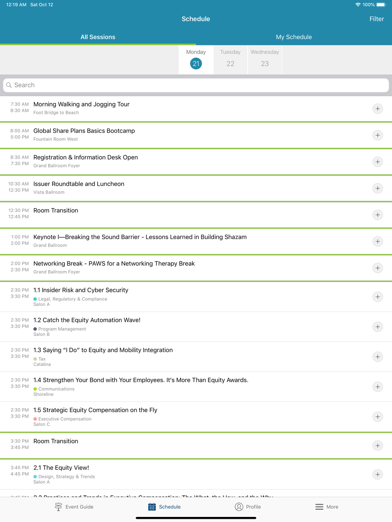Select Tuesday 22 in date picker
The width and height of the screenshot is (392, 522).
pos(230,59)
